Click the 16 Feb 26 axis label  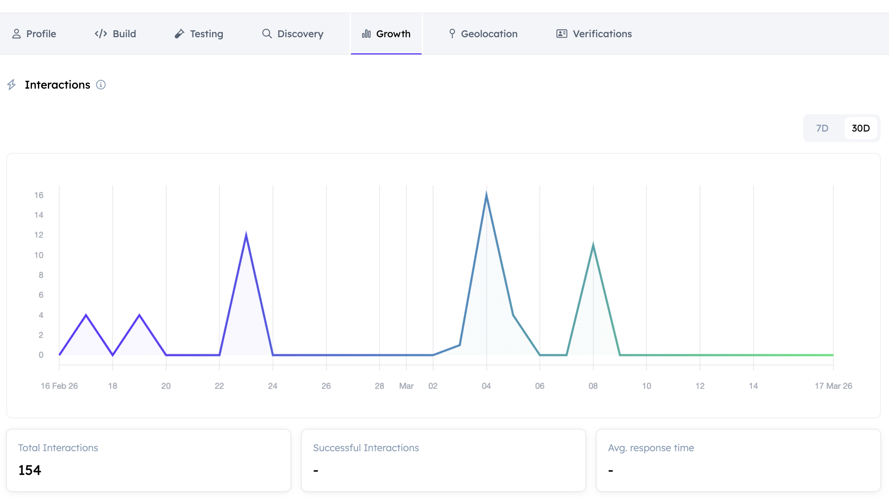point(59,386)
